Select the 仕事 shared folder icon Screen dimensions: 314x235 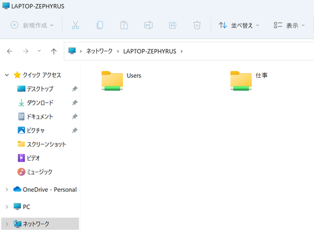click(x=241, y=81)
